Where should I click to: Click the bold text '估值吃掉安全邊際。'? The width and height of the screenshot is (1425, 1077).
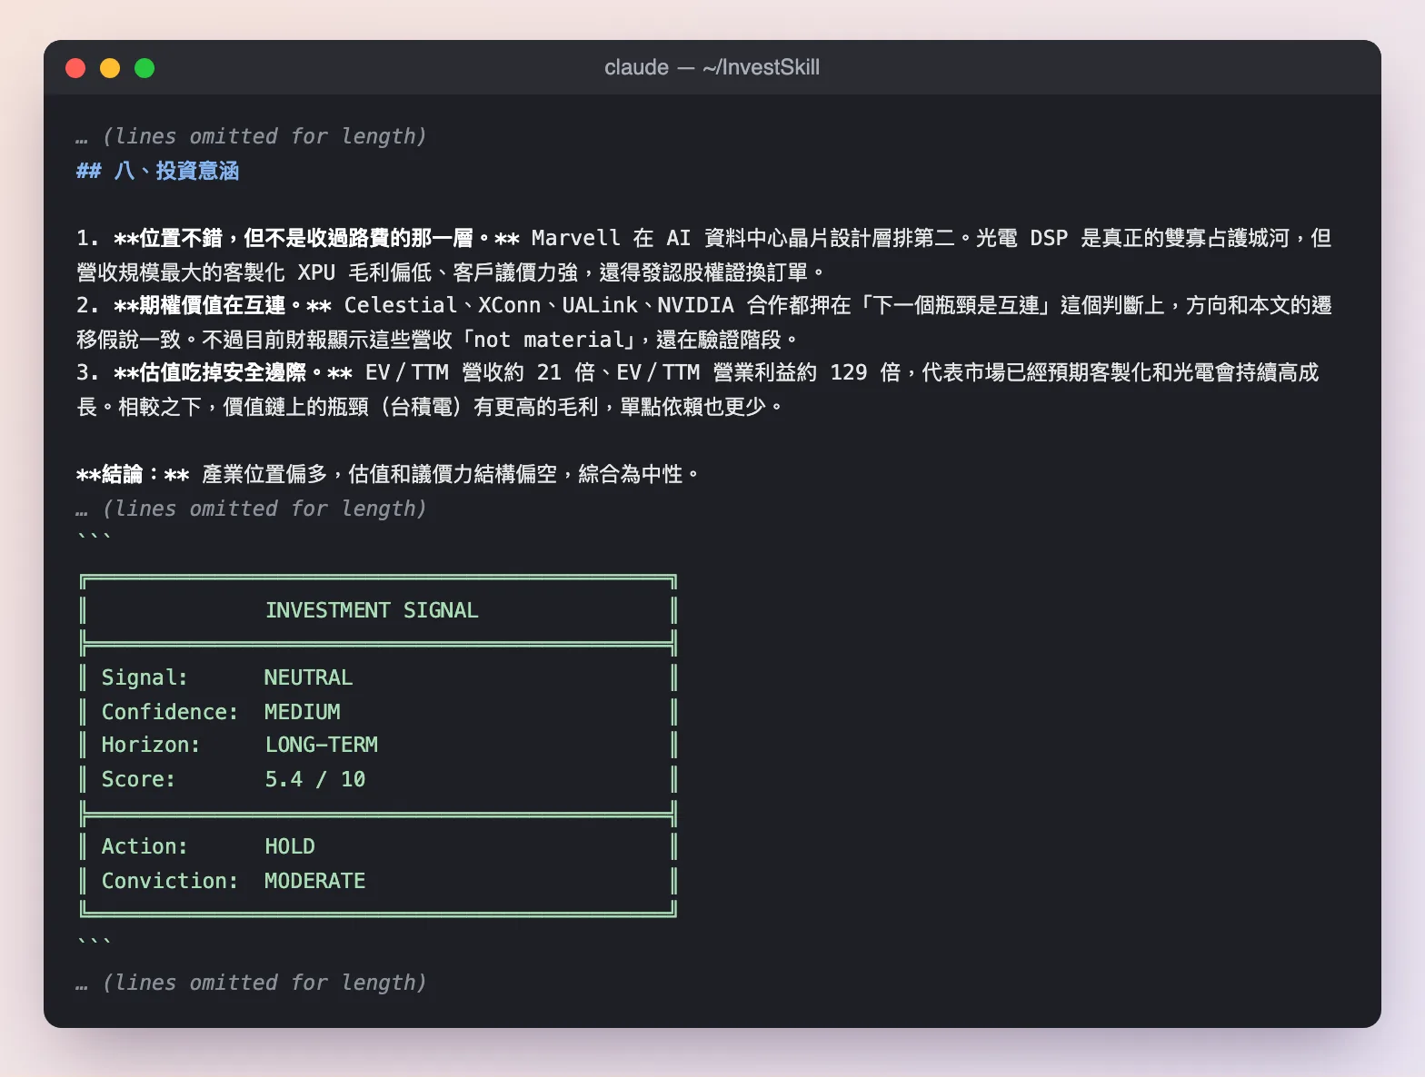tap(231, 372)
